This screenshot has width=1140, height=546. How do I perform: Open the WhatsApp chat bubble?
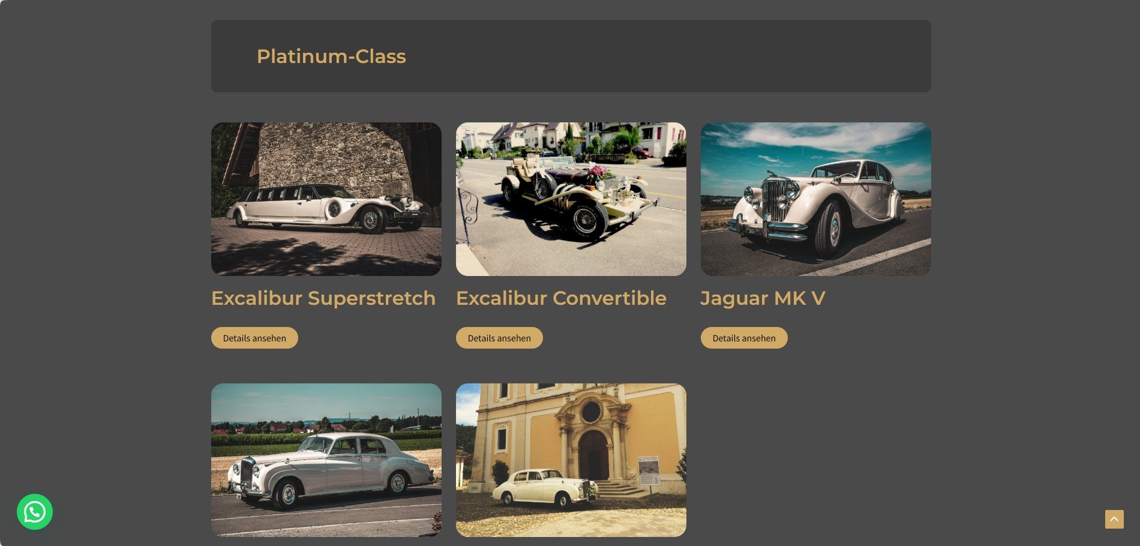(x=35, y=512)
